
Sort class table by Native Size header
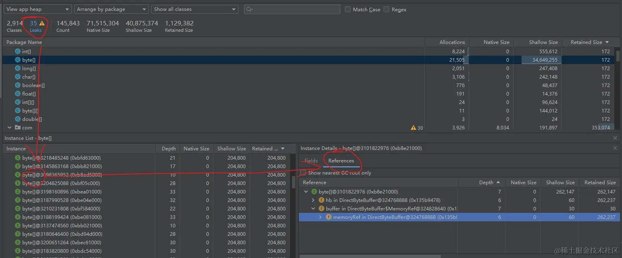click(497, 42)
